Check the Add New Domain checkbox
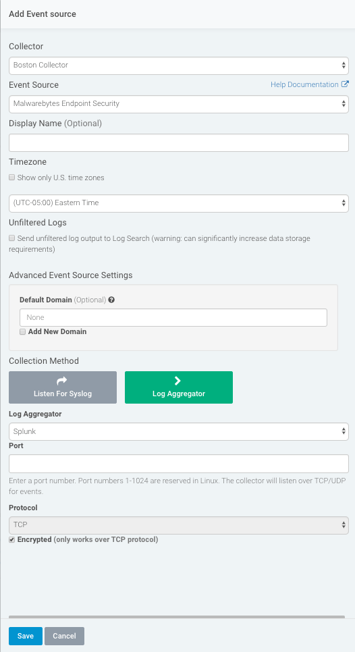 coord(22,332)
